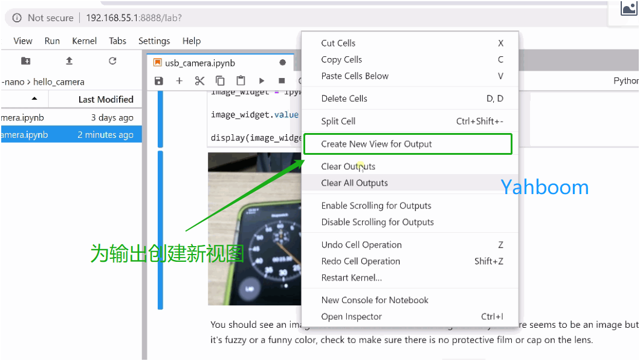Click the browser address bar URL

(x=134, y=18)
